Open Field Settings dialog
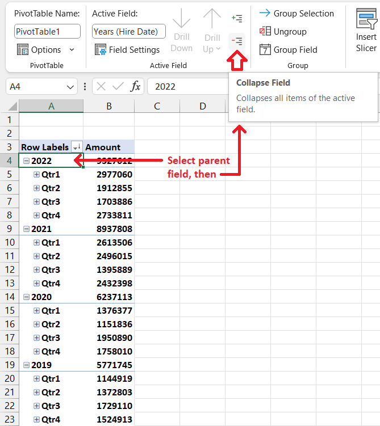380x426 pixels. click(x=127, y=50)
